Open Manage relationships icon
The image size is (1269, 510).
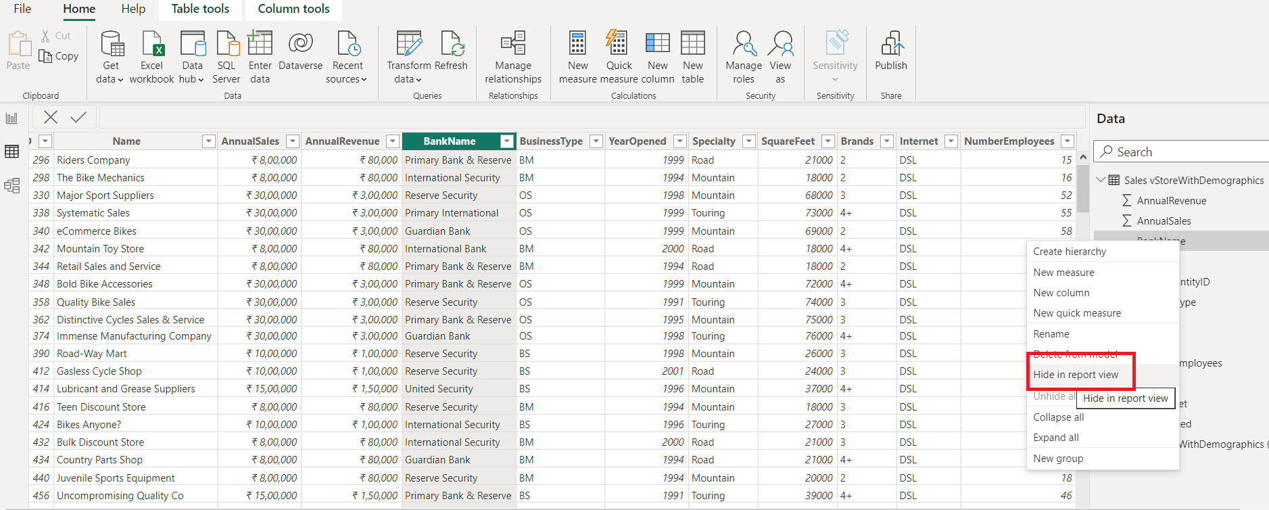(x=513, y=43)
